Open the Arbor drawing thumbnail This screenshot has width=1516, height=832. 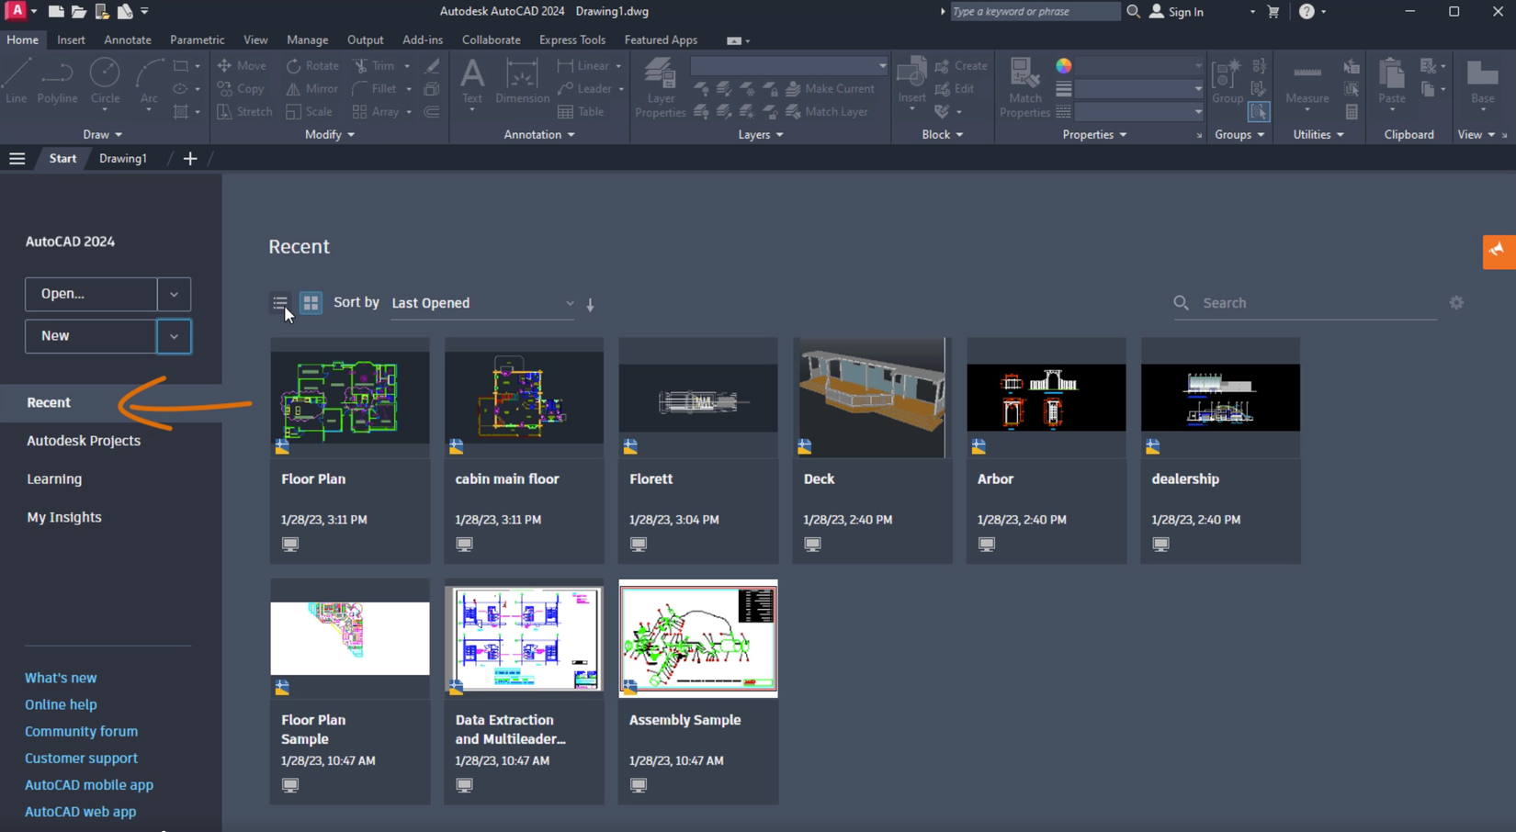[1046, 397]
